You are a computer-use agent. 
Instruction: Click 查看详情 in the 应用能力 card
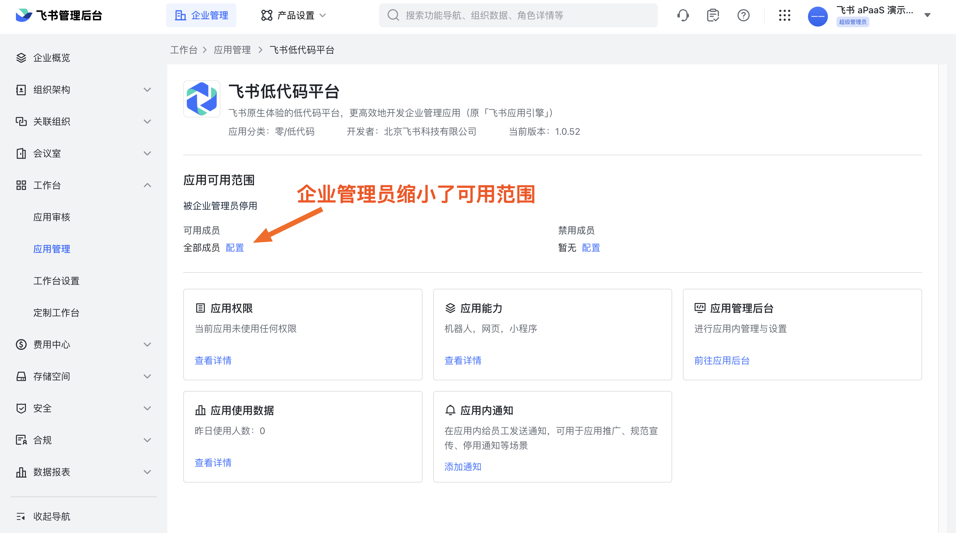pyautogui.click(x=463, y=360)
